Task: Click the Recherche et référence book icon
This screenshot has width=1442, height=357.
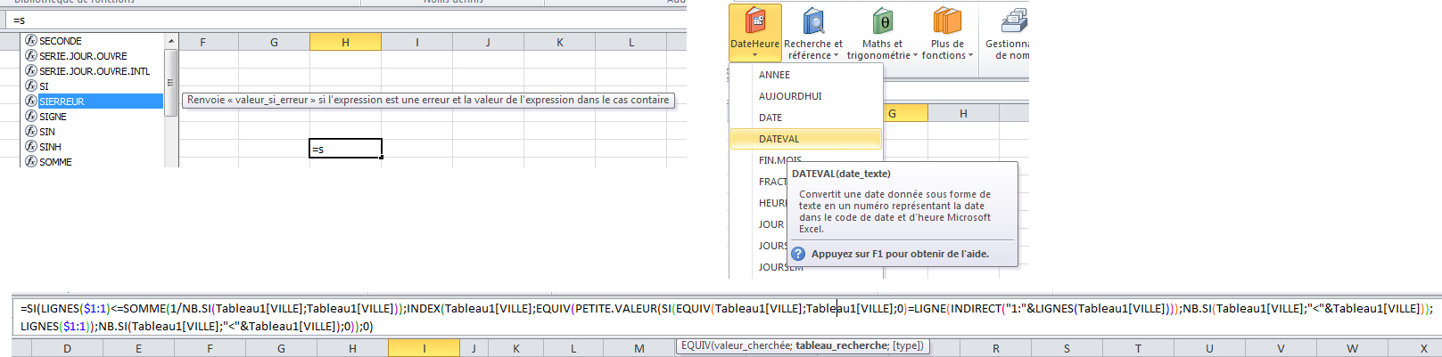Action: pos(813,21)
